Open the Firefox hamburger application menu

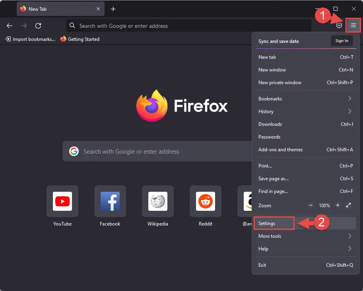[353, 25]
